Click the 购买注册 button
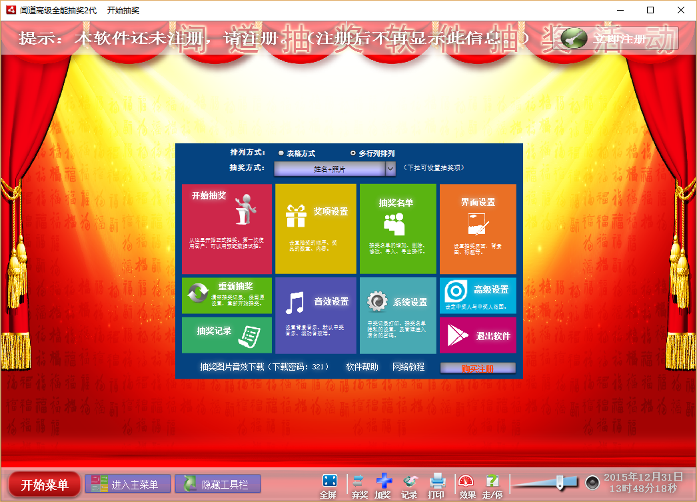The image size is (697, 502). point(478,368)
